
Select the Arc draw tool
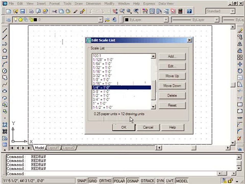click(x=5, y=64)
